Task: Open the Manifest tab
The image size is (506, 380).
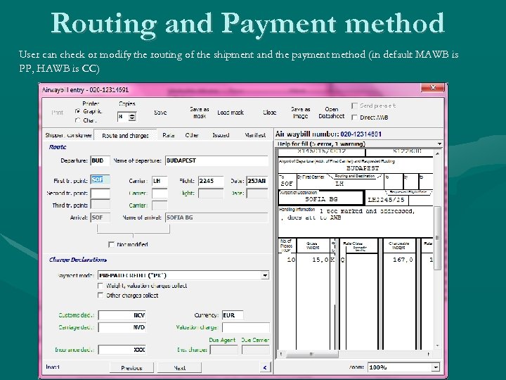Action: [x=255, y=135]
